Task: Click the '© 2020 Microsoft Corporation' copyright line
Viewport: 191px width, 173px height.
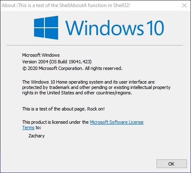Action: pyautogui.click(x=72, y=68)
